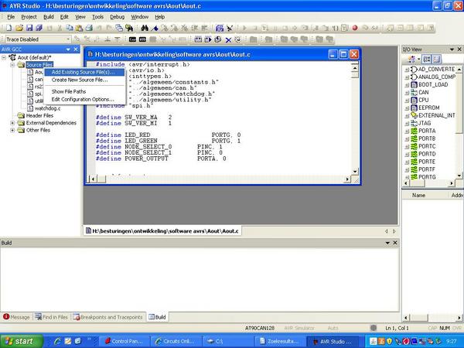The image size is (464, 348).
Task: Click the watchdog.c file icon
Action: [x=30, y=108]
